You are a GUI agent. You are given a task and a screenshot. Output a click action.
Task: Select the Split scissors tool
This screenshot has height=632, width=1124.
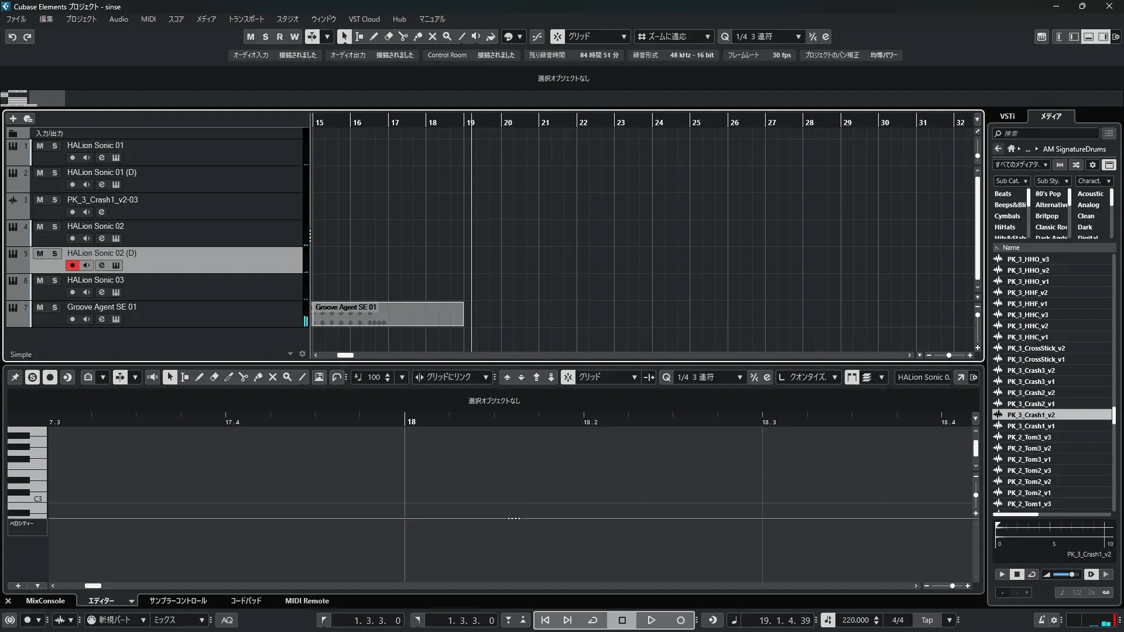[x=403, y=36]
